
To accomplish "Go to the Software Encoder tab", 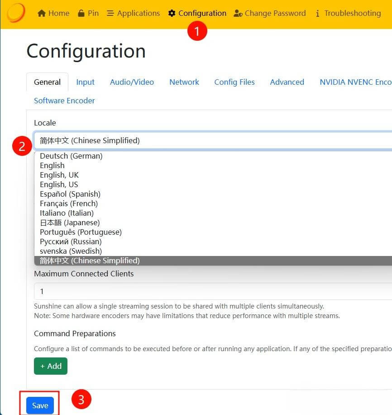I will click(x=64, y=101).
